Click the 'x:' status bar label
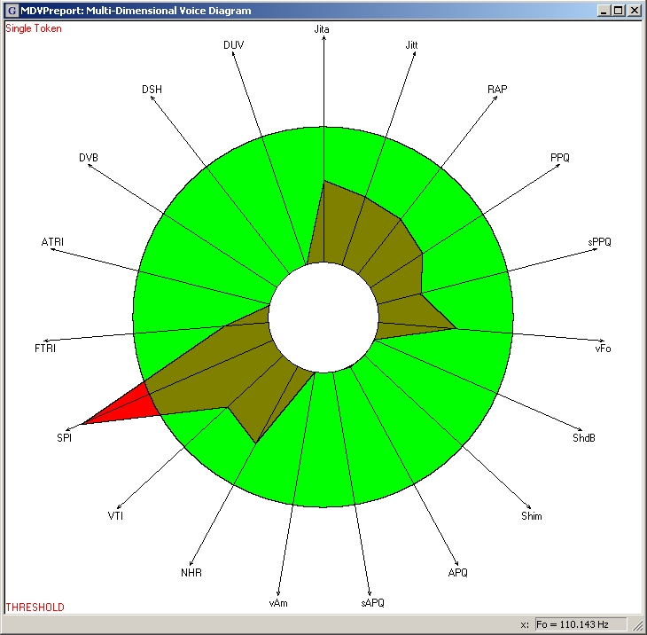 pos(525,624)
